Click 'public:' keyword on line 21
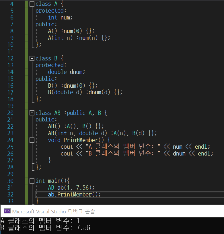 (46, 119)
